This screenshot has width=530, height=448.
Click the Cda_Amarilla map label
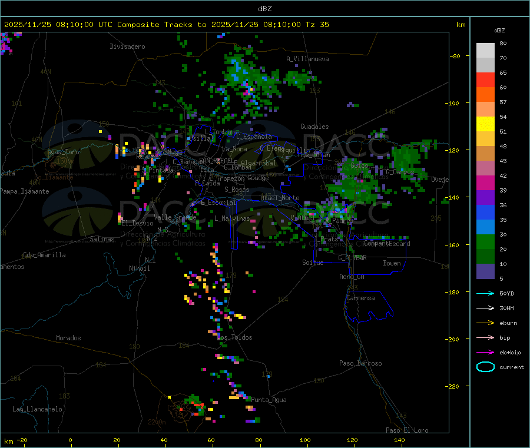coord(44,255)
